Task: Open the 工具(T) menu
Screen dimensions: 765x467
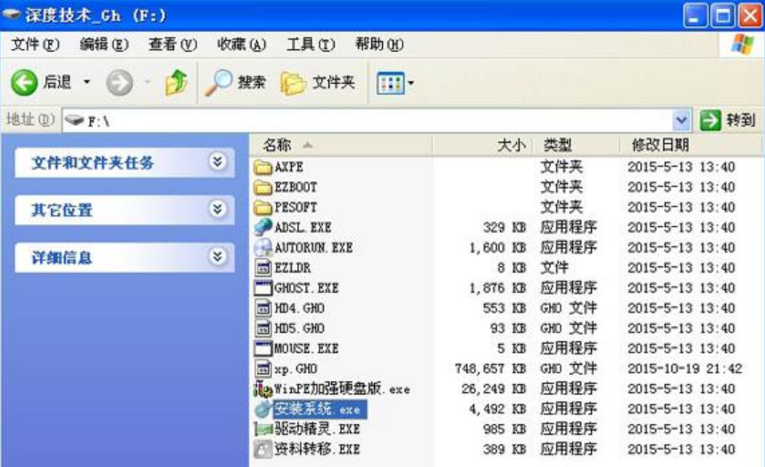Action: coord(311,45)
